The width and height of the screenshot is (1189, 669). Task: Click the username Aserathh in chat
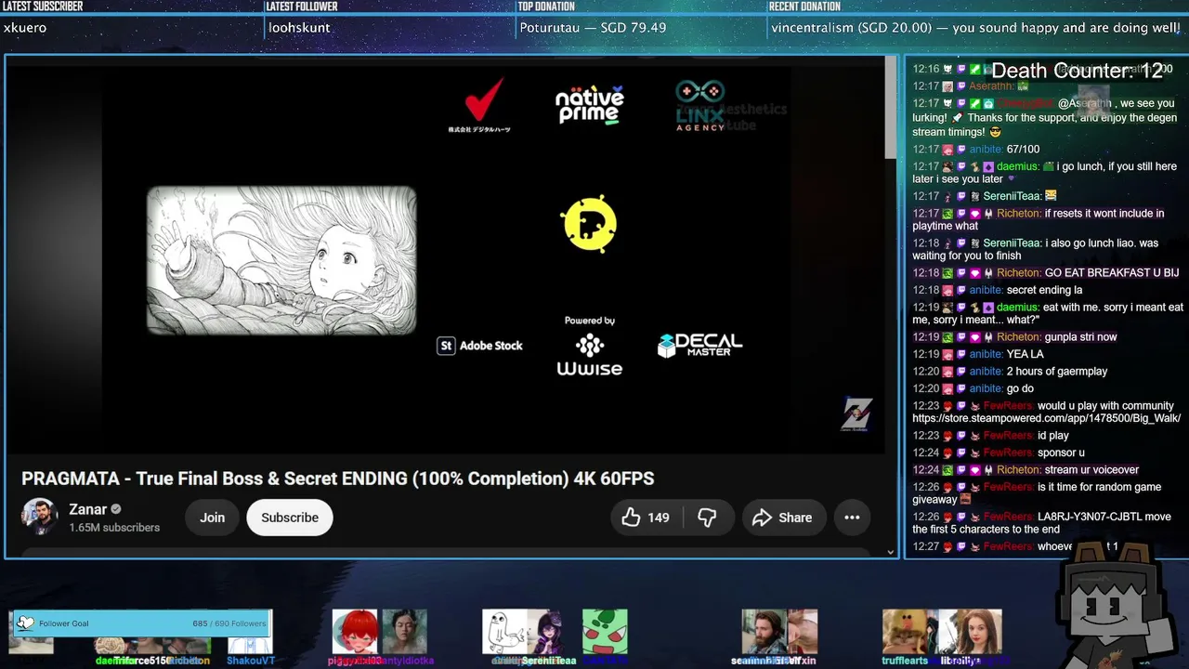tap(991, 86)
